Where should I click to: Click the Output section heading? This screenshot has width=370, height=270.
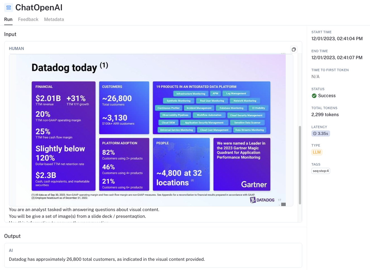click(12, 236)
